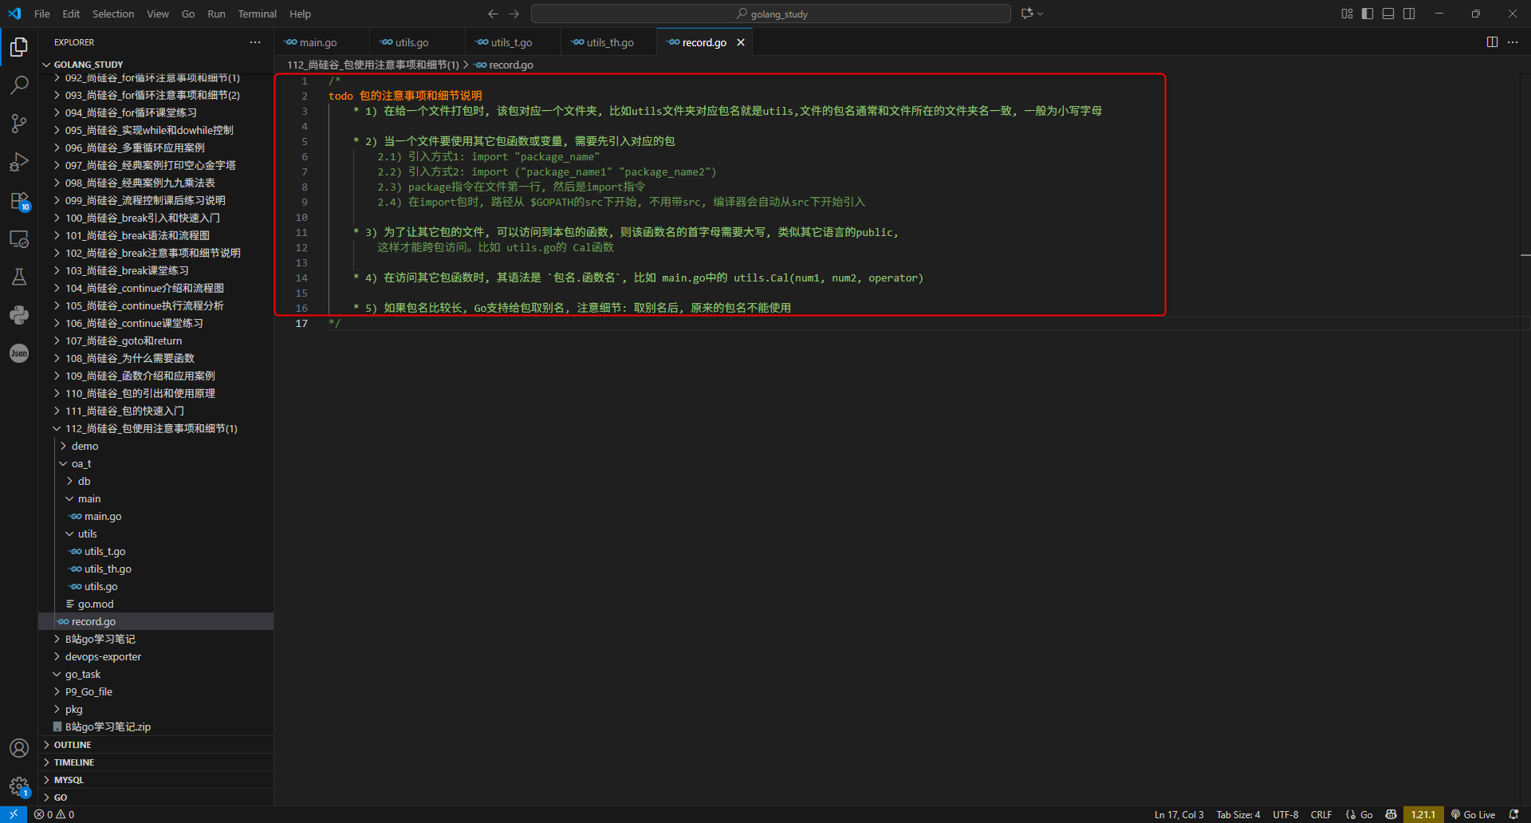Open the Testing flask icon
Image resolution: width=1531 pixels, height=823 pixels.
click(19, 277)
